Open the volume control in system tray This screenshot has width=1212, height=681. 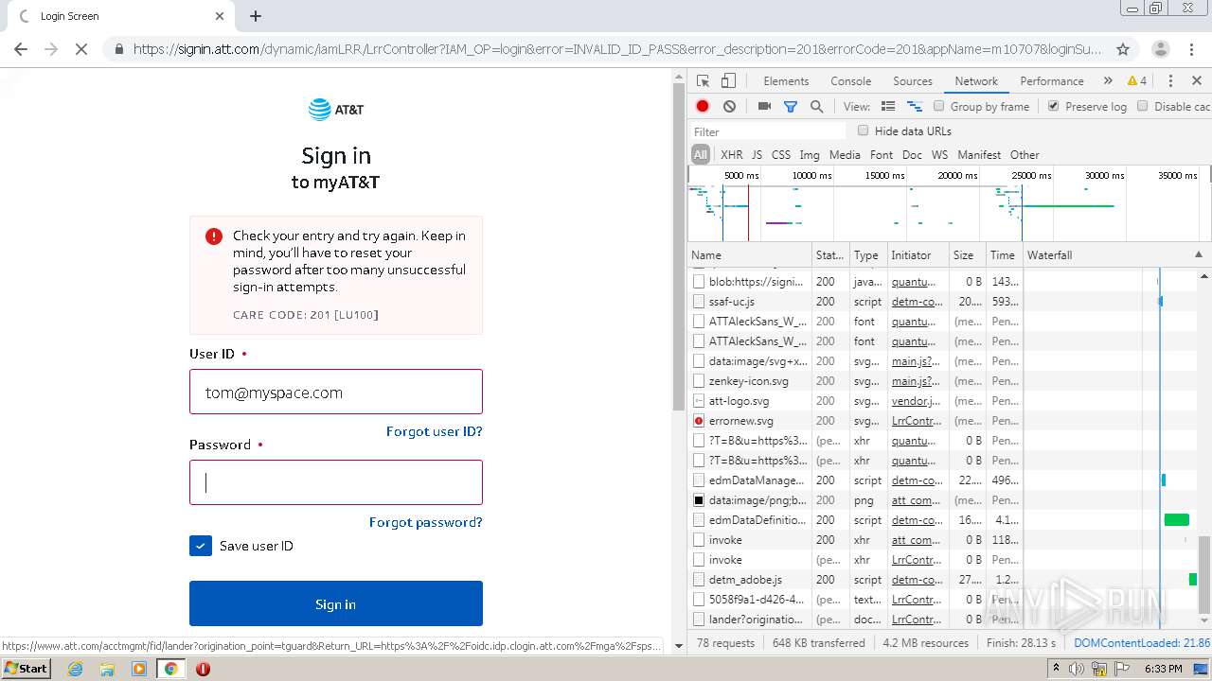click(1077, 669)
